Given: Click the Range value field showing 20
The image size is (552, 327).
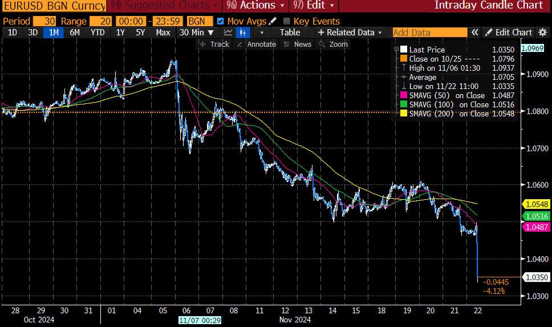Looking at the screenshot, I should coord(101,21).
